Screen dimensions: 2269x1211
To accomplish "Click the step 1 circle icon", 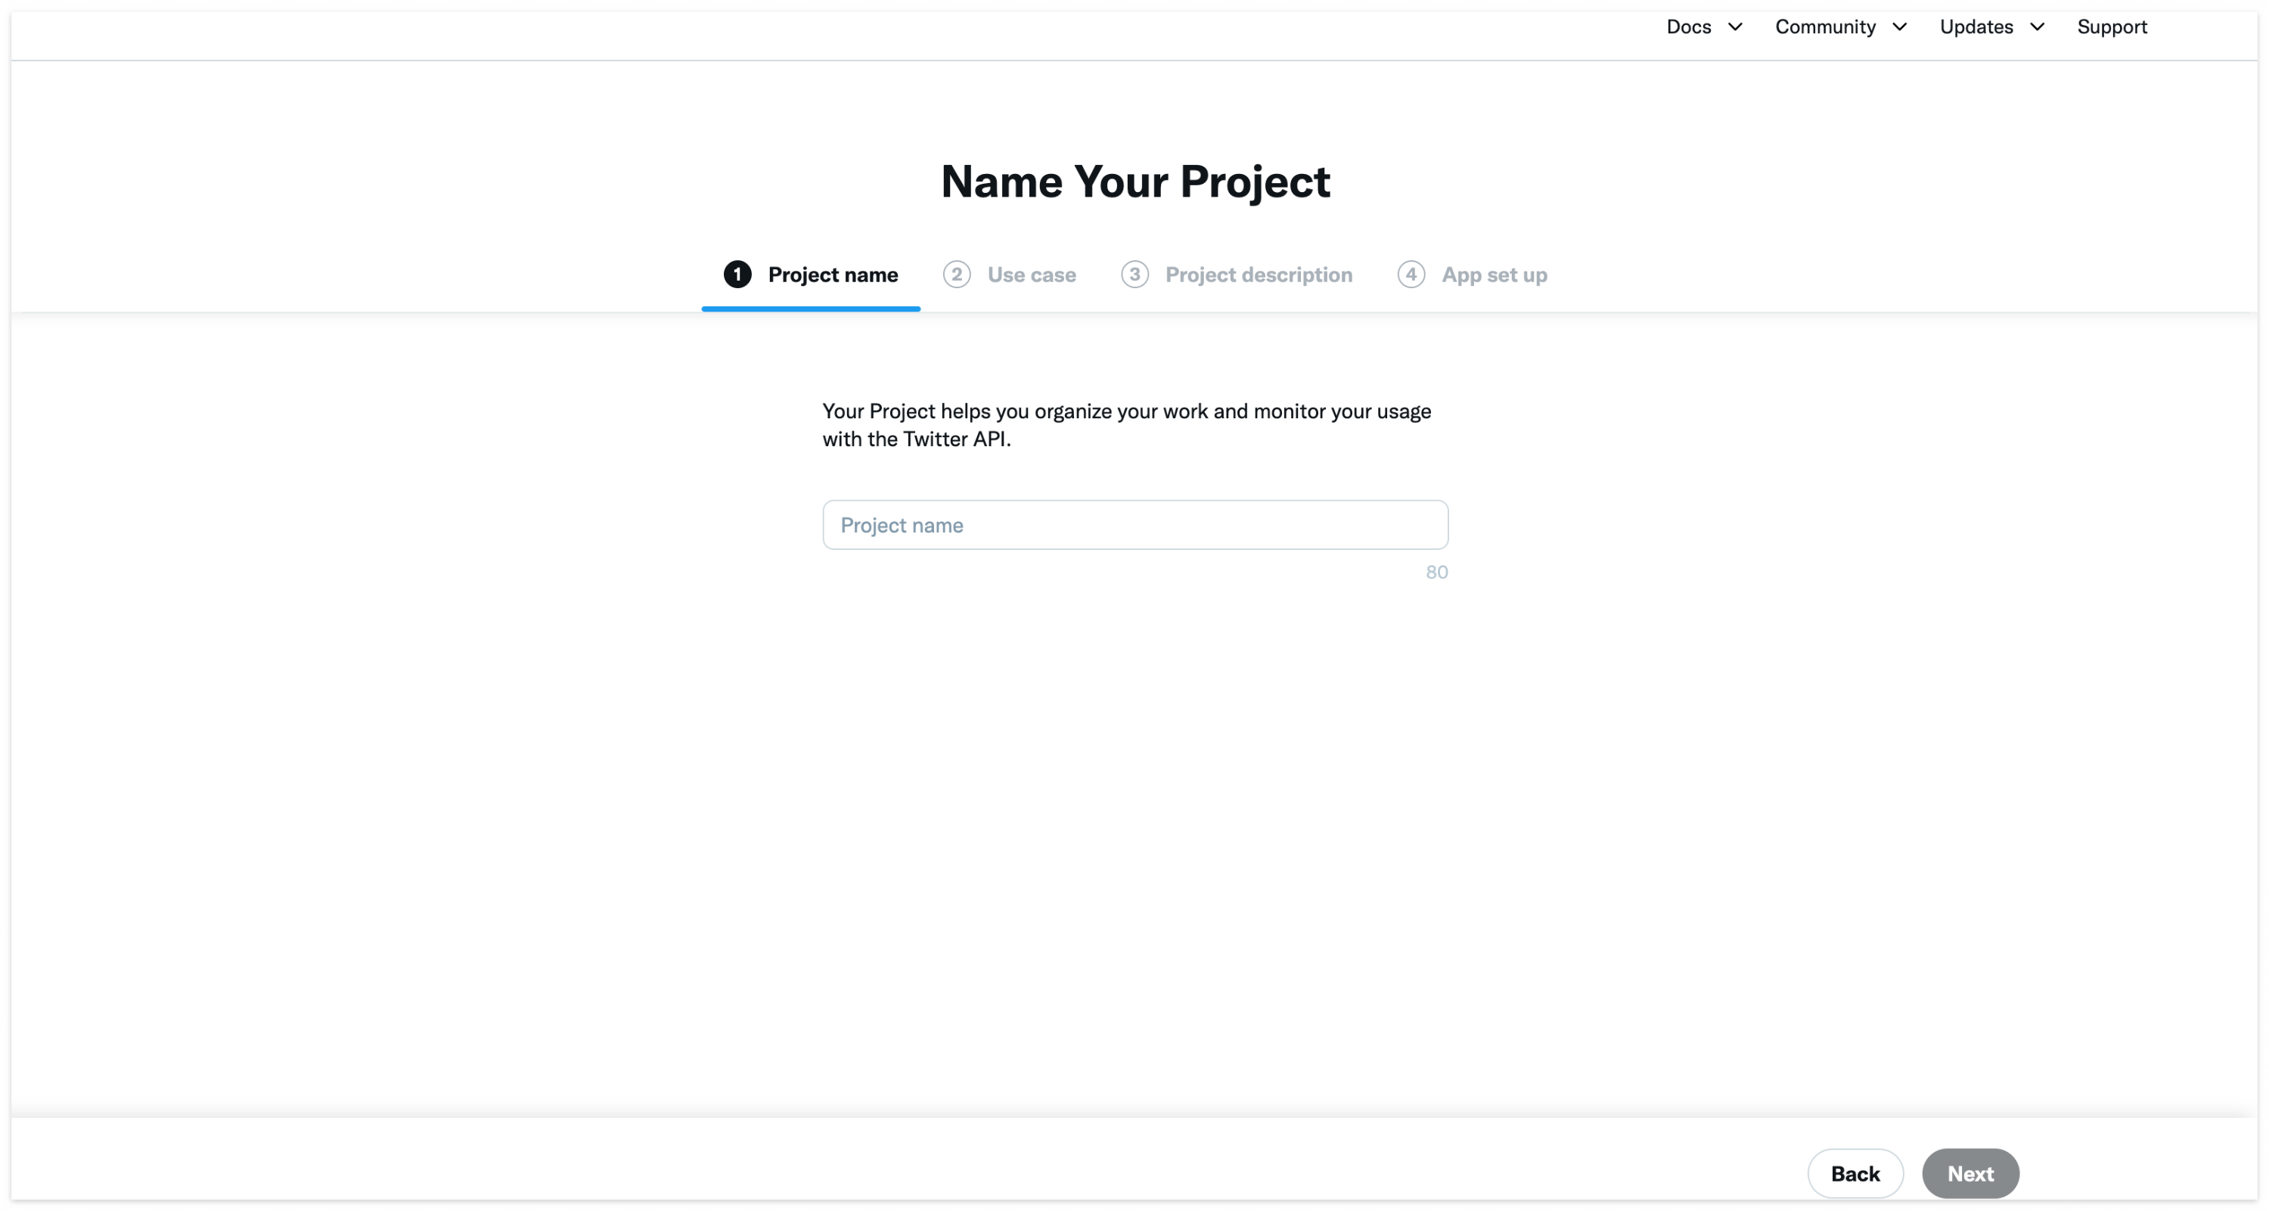I will pos(737,275).
